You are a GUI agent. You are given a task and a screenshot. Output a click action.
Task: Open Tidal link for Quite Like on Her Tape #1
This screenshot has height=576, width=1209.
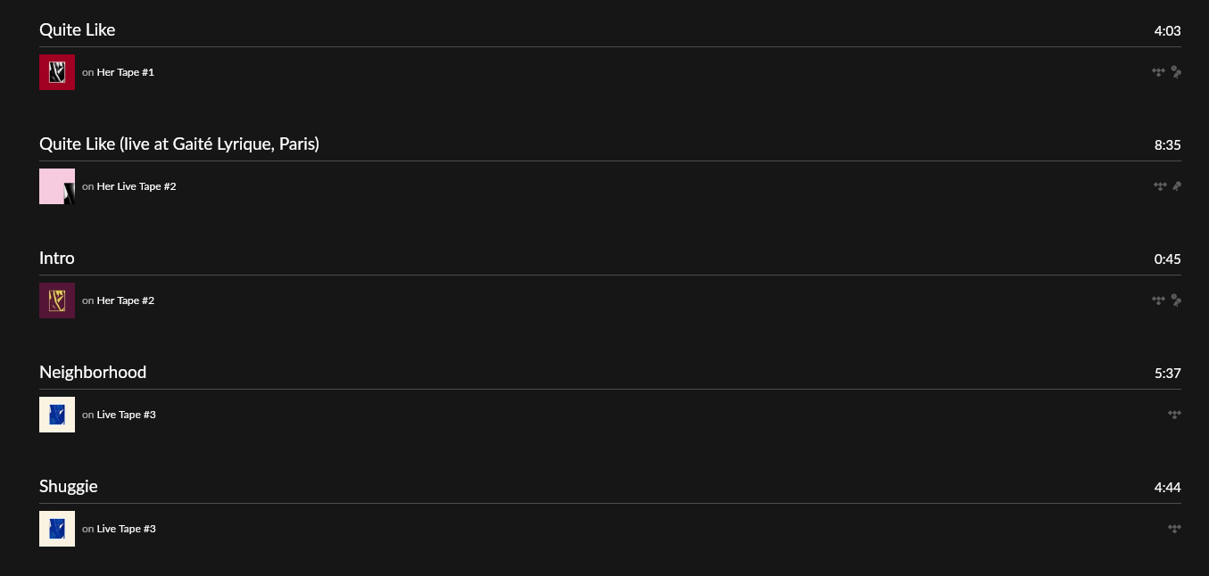1158,72
